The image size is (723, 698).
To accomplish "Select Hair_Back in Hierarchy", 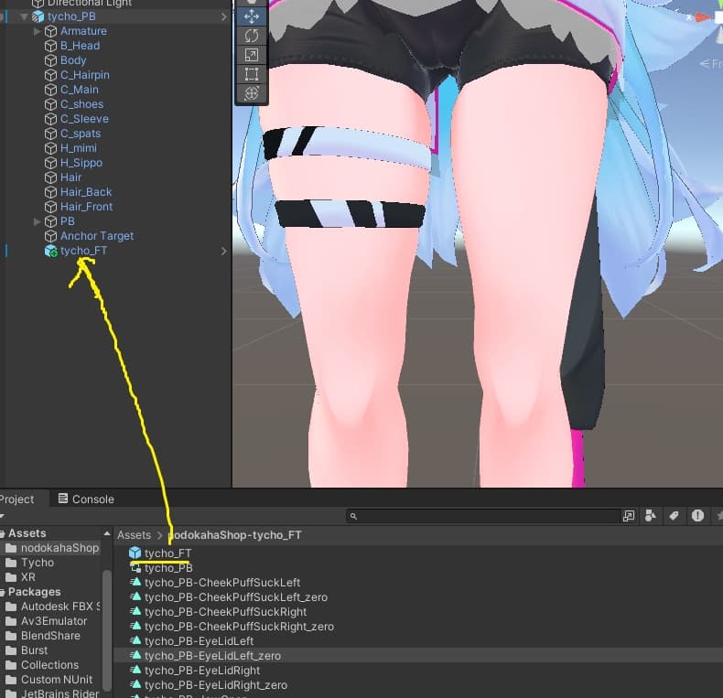I will click(86, 192).
